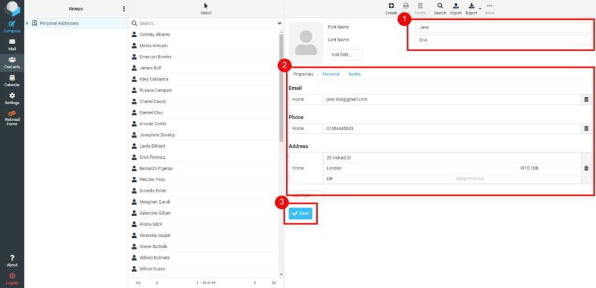
Task: Click the First Name field containing Jane
Action: (x=503, y=27)
